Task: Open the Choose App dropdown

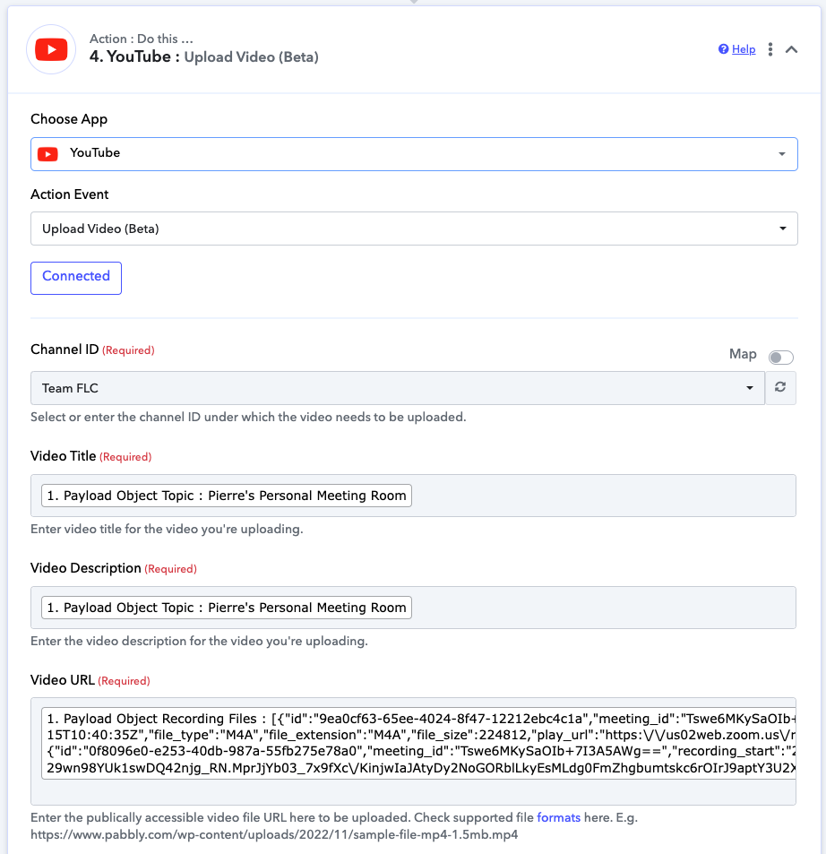Action: coord(414,154)
